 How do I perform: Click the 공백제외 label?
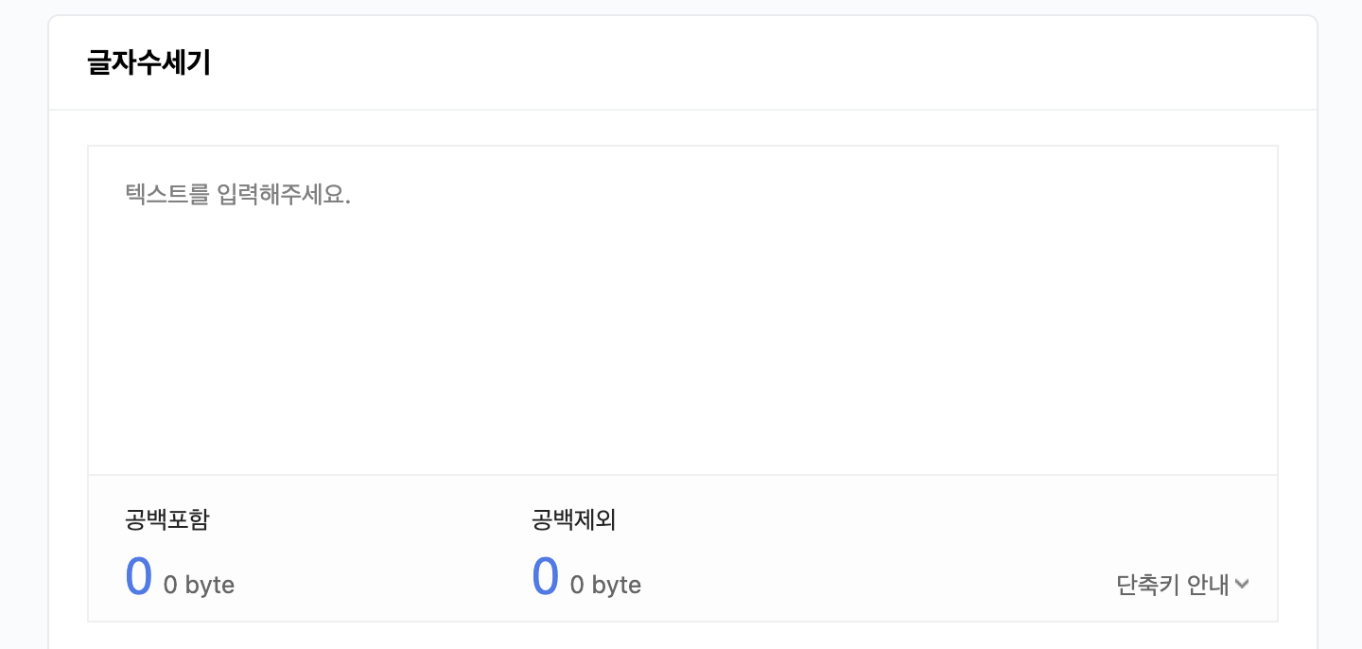click(573, 519)
